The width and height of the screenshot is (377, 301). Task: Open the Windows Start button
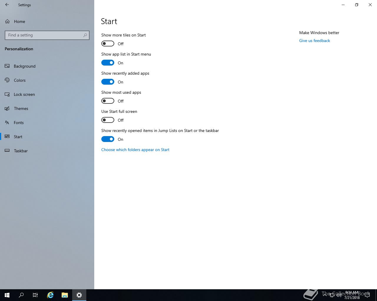click(7, 295)
